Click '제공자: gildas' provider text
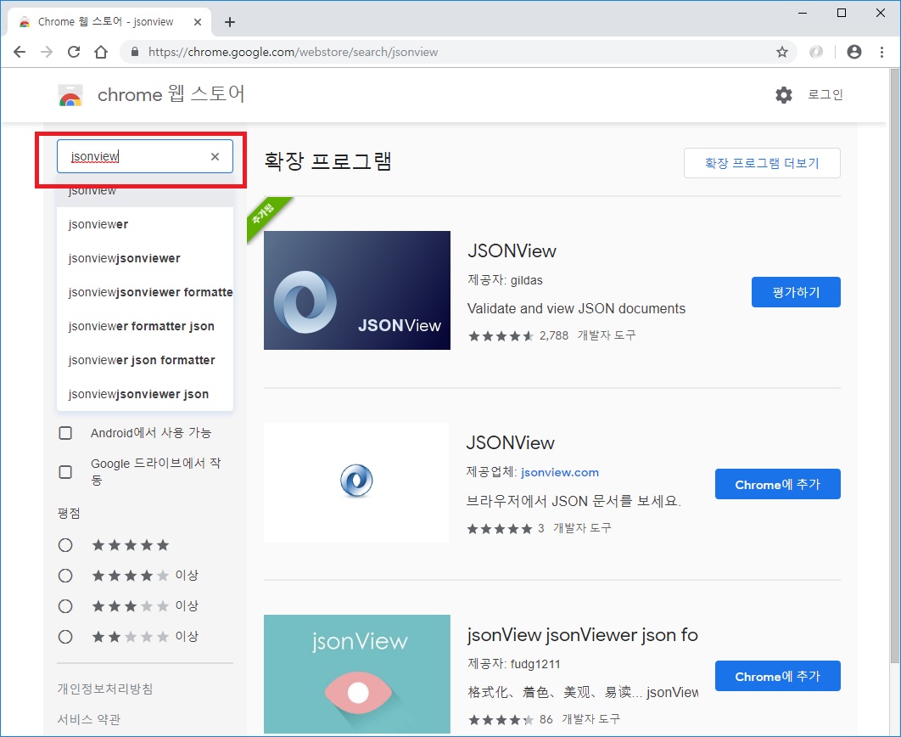The width and height of the screenshot is (901, 737). pyautogui.click(x=505, y=280)
